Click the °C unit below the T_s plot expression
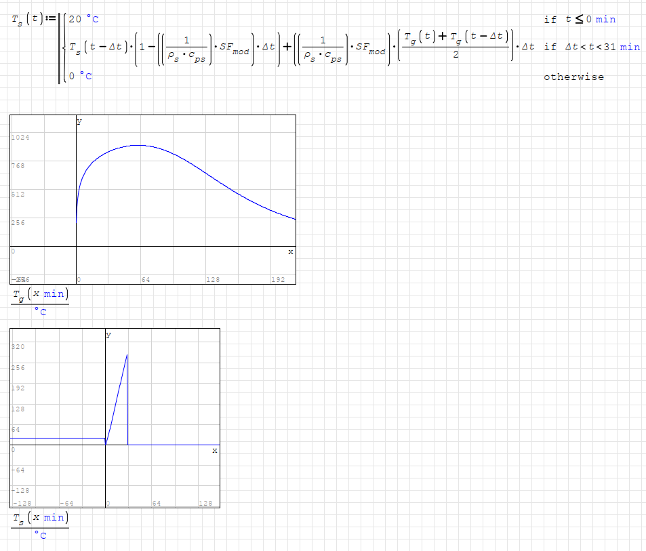Image resolution: width=646 pixels, height=551 pixels. point(40,535)
